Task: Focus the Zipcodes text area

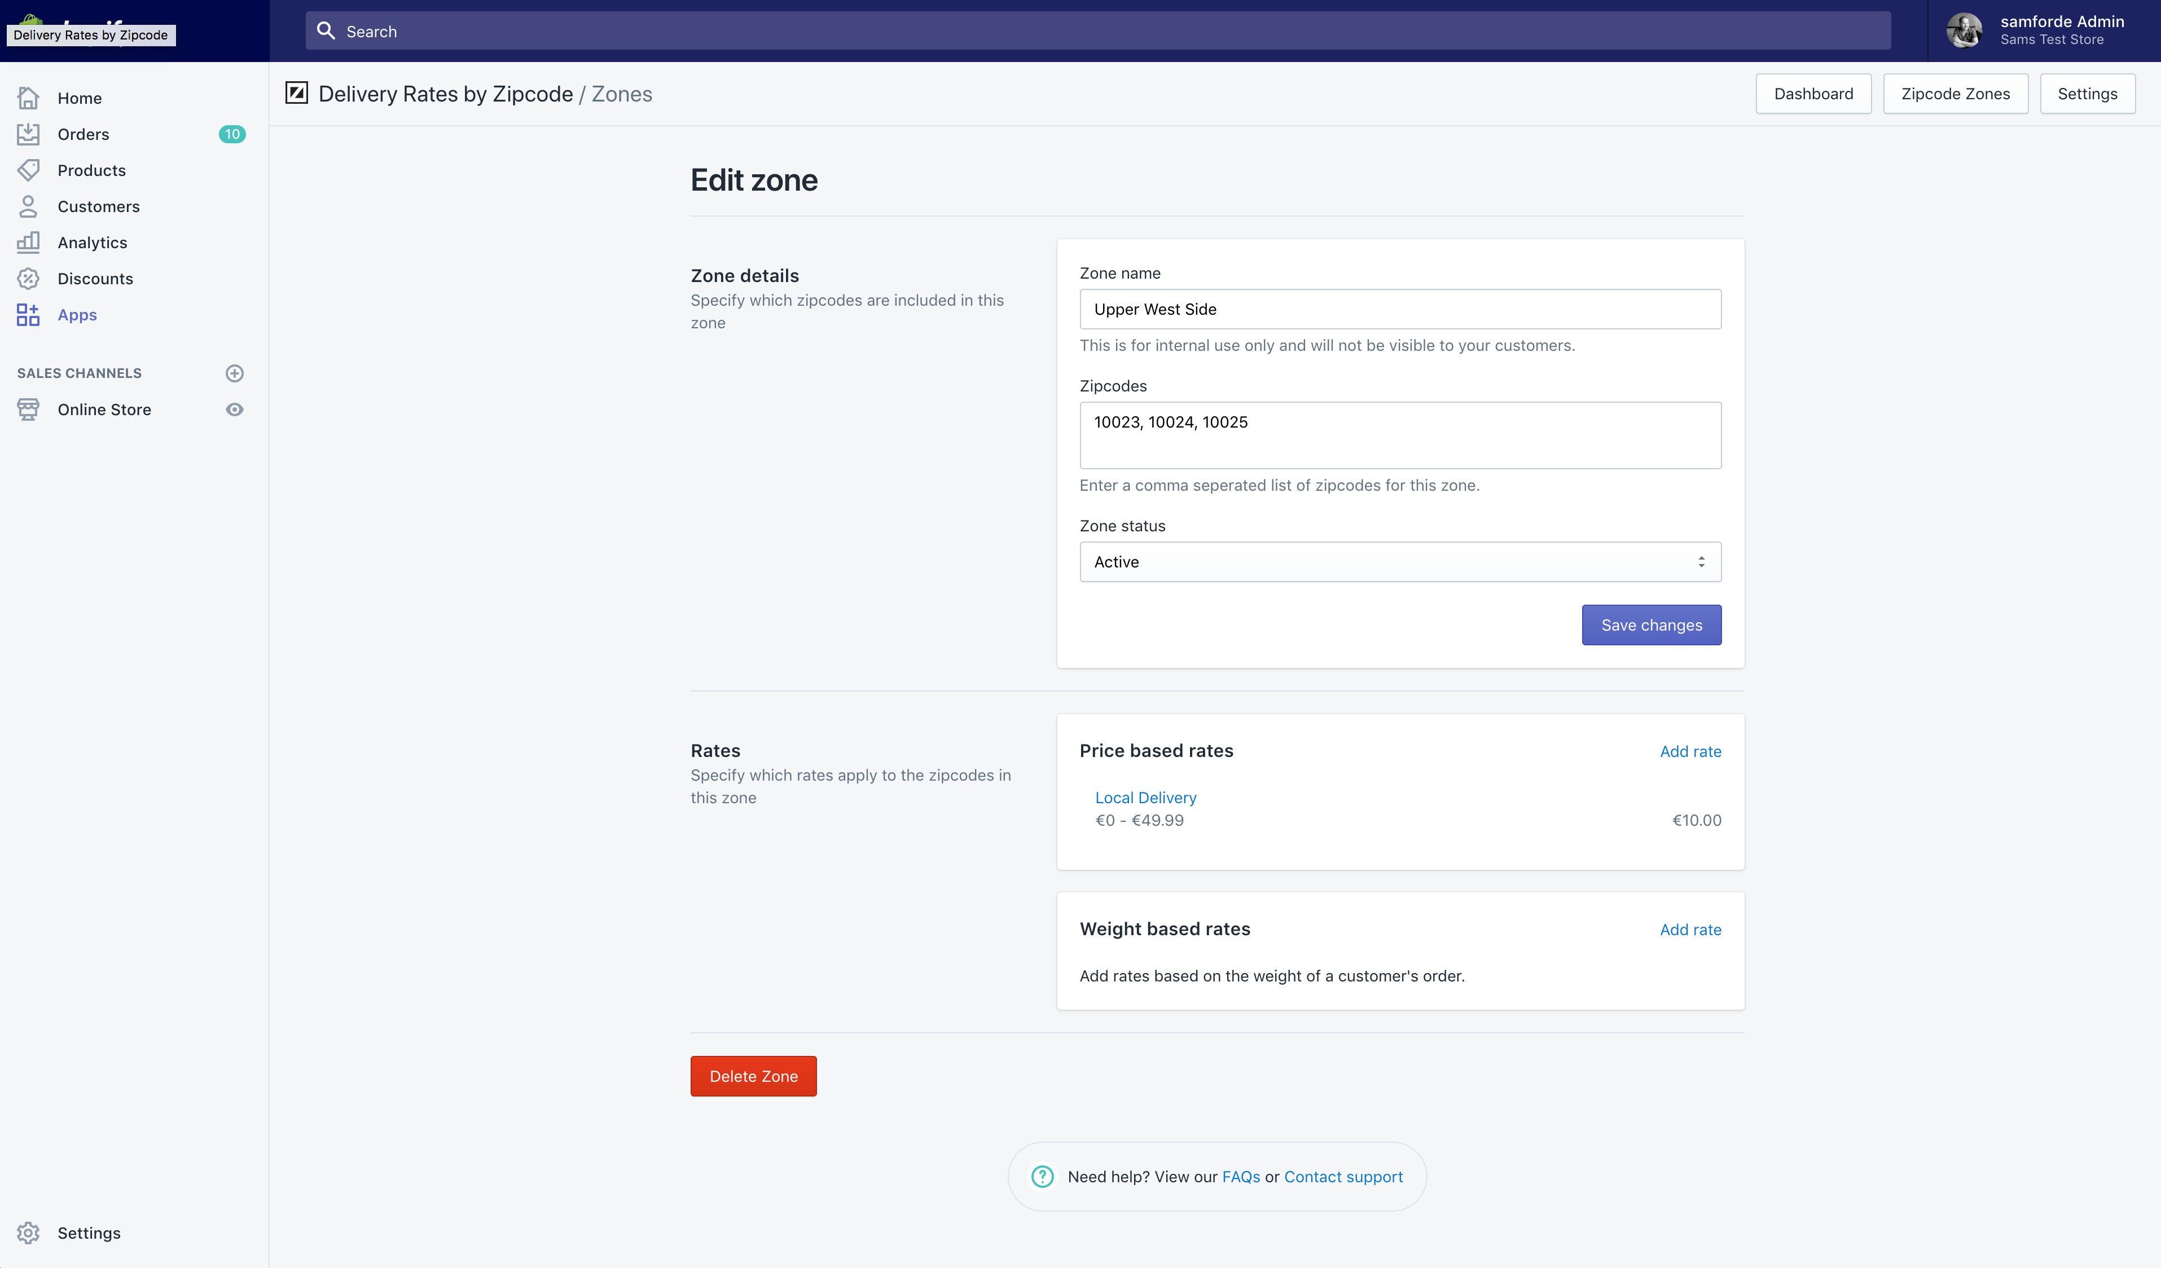Action: pyautogui.click(x=1399, y=435)
